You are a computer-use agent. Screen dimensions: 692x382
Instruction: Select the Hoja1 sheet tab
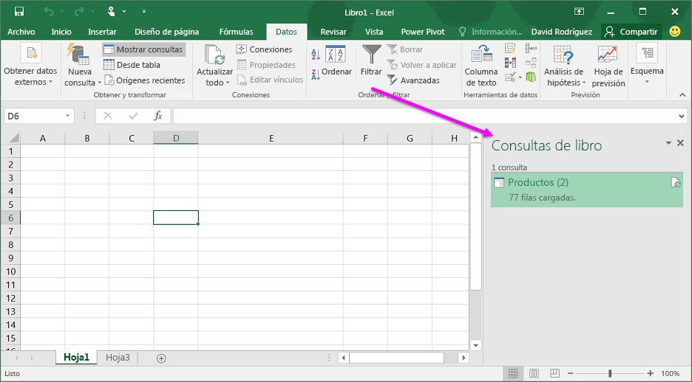coord(76,358)
